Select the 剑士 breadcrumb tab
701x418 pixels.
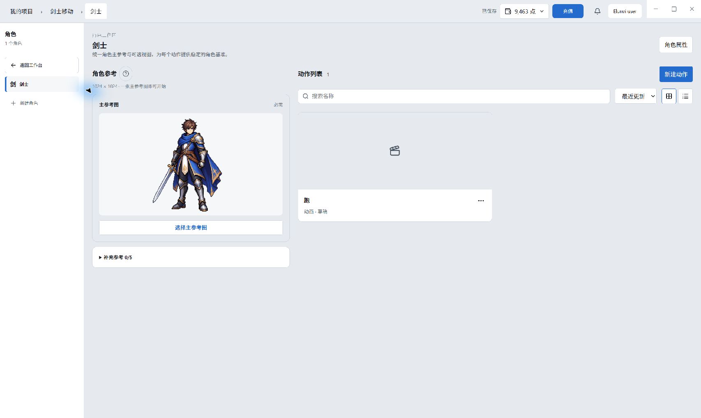96,11
